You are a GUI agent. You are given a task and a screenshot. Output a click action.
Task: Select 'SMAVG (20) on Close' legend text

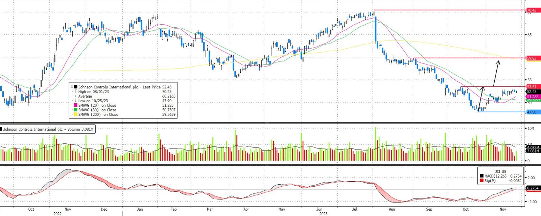(97, 105)
